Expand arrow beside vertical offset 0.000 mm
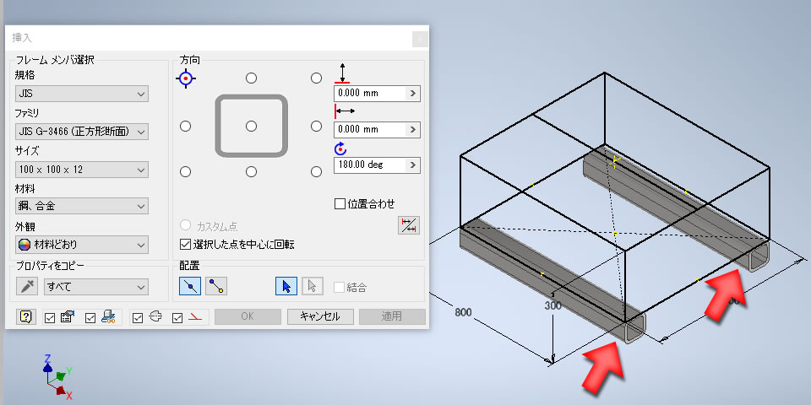The image size is (811, 405). point(413,94)
